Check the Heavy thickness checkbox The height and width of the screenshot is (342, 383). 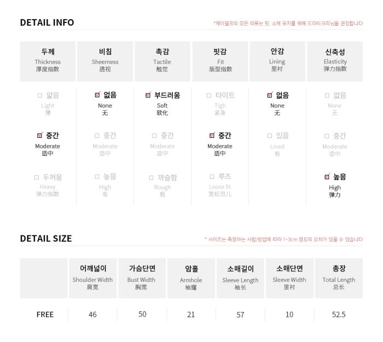[37, 177]
